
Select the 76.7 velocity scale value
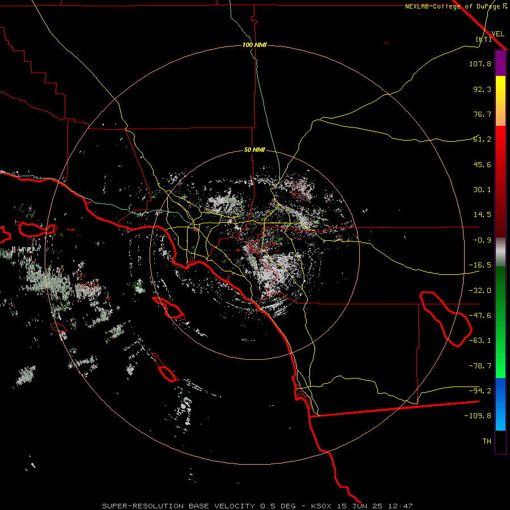click(x=482, y=114)
